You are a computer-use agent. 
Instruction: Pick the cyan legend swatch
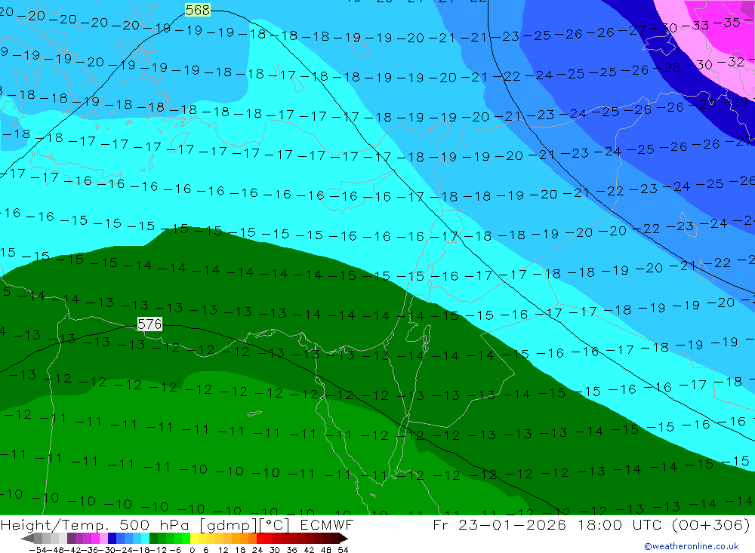[145, 538]
